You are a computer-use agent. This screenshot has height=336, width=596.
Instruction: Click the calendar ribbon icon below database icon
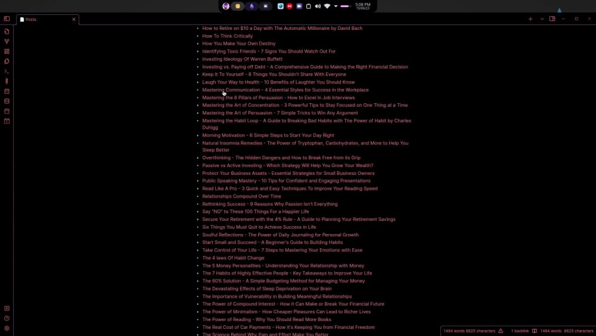coord(7,111)
